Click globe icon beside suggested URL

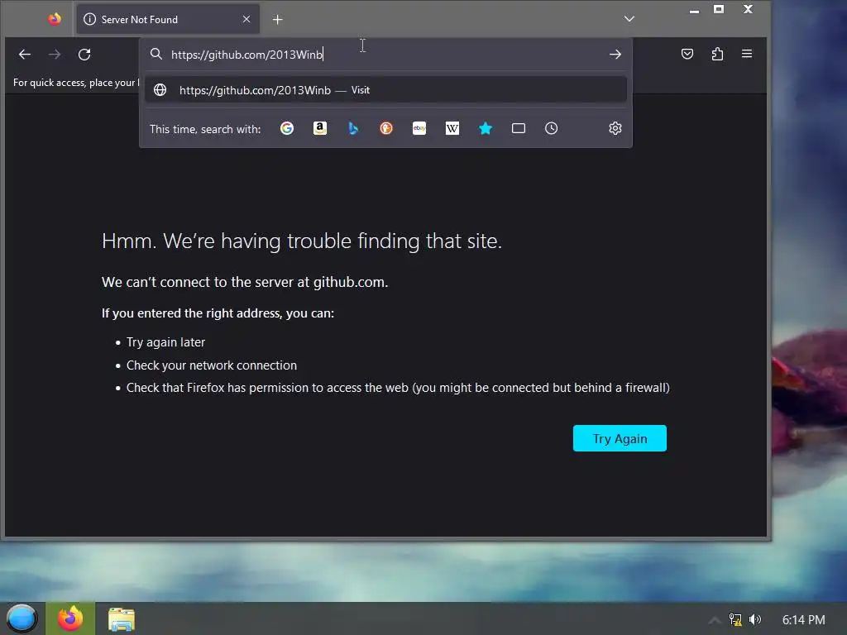160,89
